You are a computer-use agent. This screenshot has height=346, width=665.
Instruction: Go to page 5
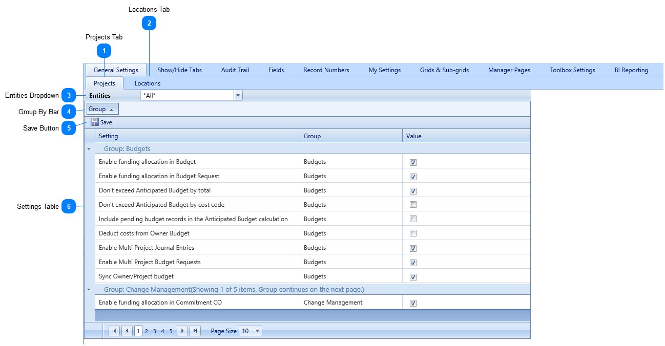[x=171, y=331]
